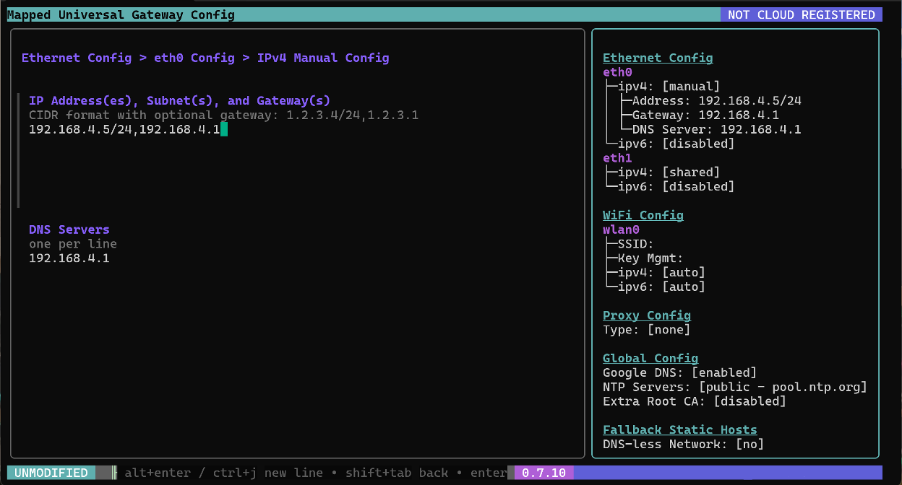Click the 'NTP Servers: [public - pool.ntp.org]' entry
This screenshot has width=902, height=485.
pyautogui.click(x=735, y=387)
